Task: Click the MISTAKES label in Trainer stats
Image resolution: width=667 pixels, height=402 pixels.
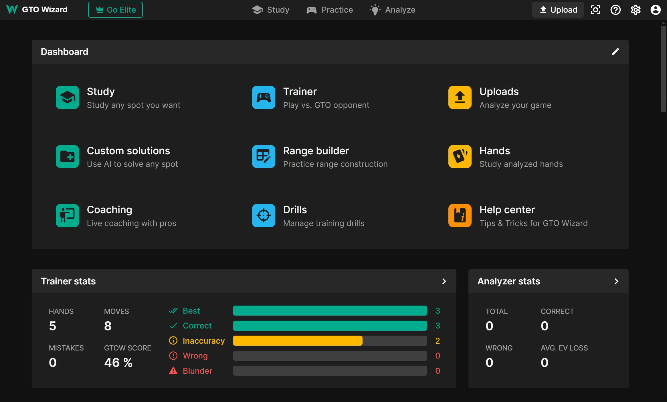Action: click(66, 348)
